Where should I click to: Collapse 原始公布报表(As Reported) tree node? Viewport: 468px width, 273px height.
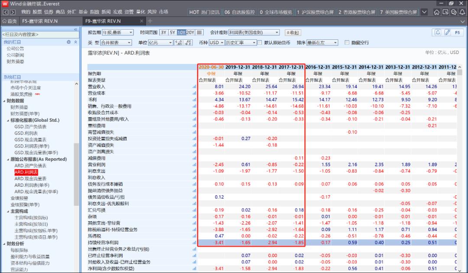click(x=8, y=159)
